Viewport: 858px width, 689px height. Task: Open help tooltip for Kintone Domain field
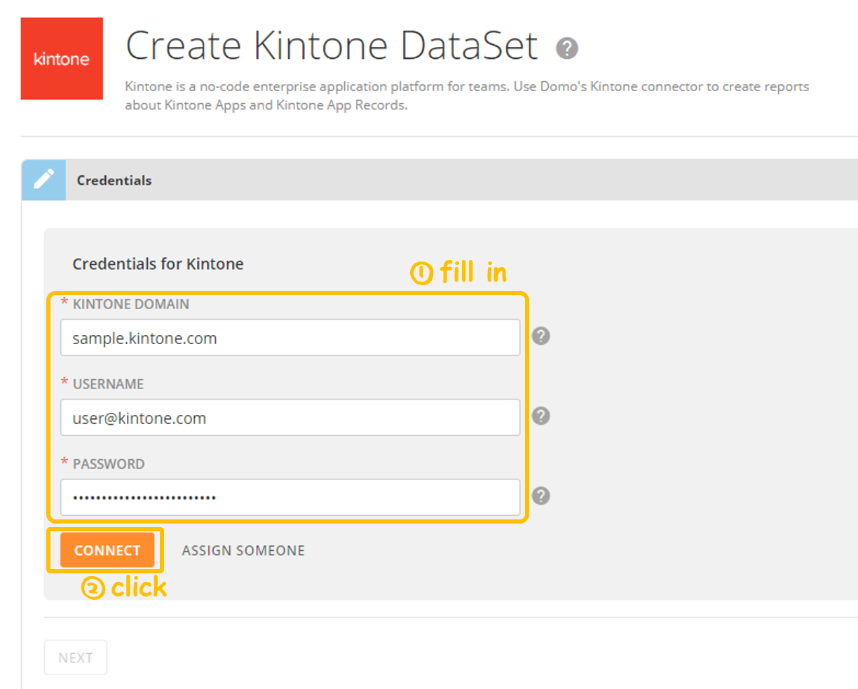point(540,336)
